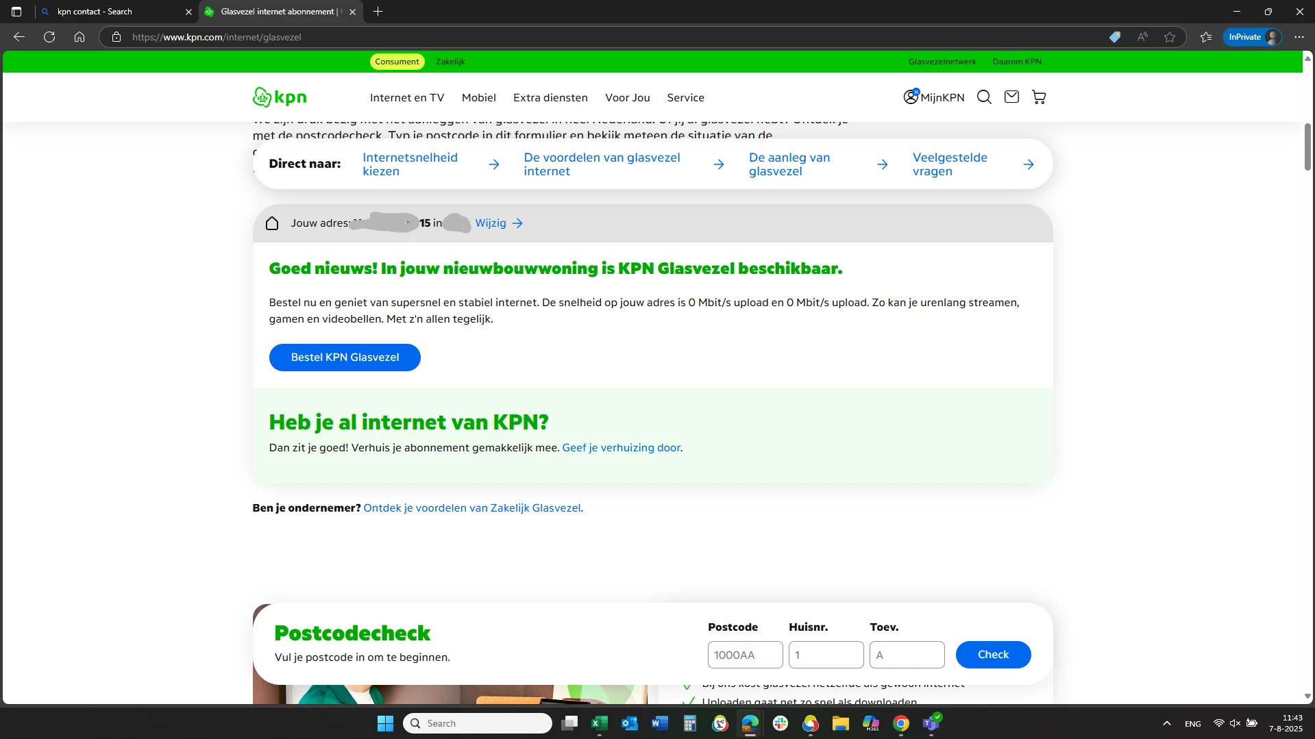This screenshot has height=739, width=1315.
Task: Open the site search magnifier icon
Action: click(x=984, y=97)
